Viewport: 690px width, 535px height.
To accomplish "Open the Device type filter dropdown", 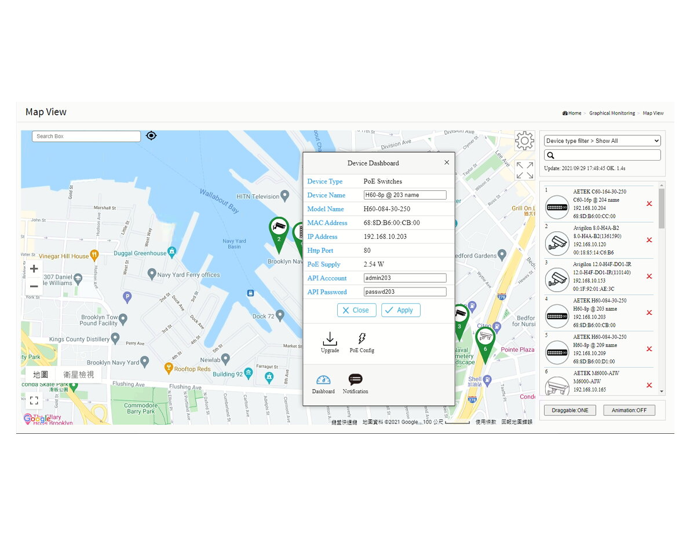I will pyautogui.click(x=603, y=141).
